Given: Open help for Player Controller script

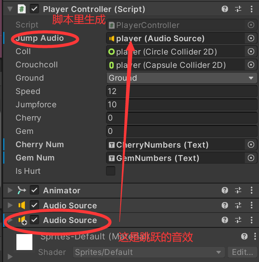Looking at the screenshot, I should pos(225,9).
